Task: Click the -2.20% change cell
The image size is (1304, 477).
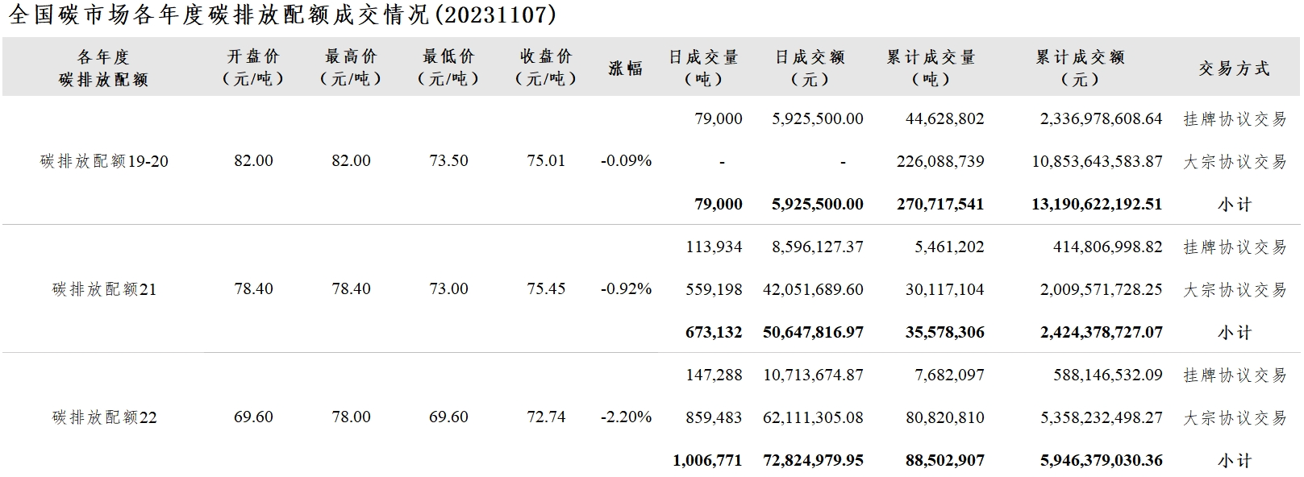Action: (626, 417)
